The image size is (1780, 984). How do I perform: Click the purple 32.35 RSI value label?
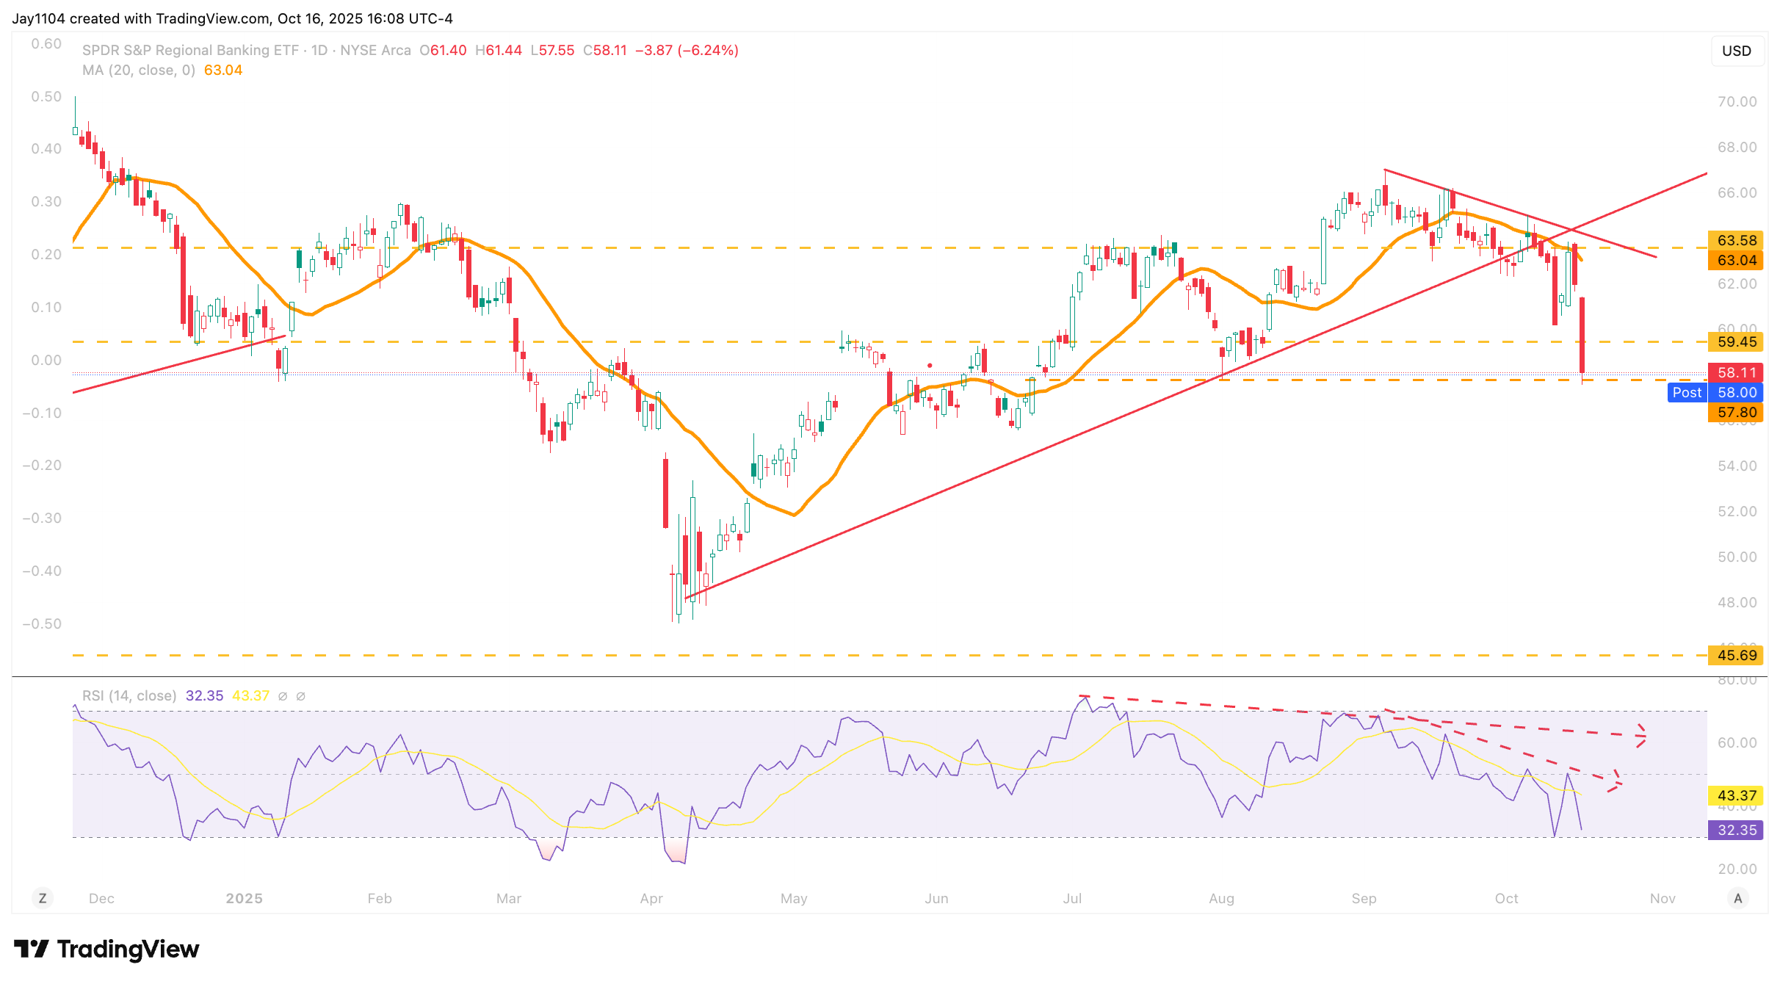tap(1736, 830)
